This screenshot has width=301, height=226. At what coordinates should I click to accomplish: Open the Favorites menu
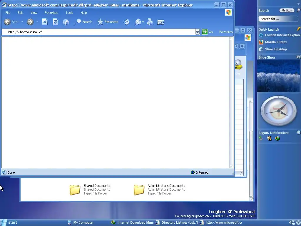[51, 13]
